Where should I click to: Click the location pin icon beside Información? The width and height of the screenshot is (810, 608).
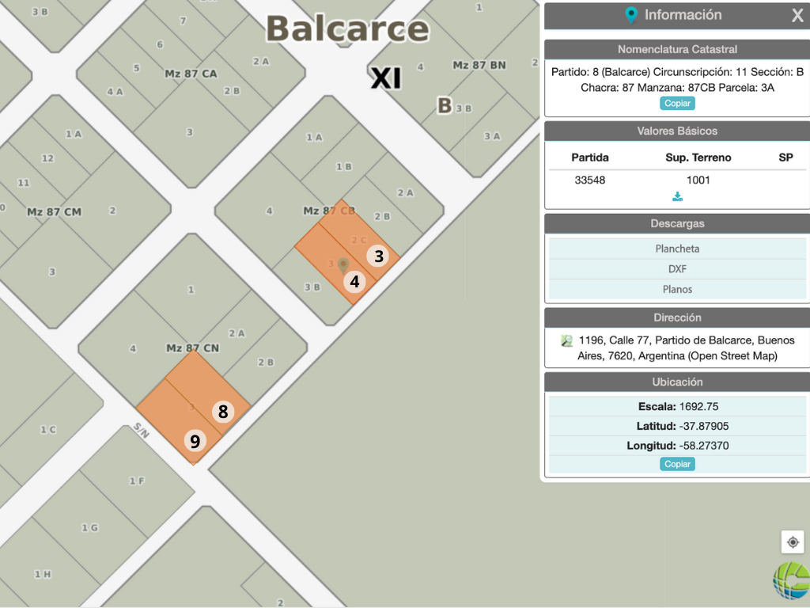click(x=631, y=15)
